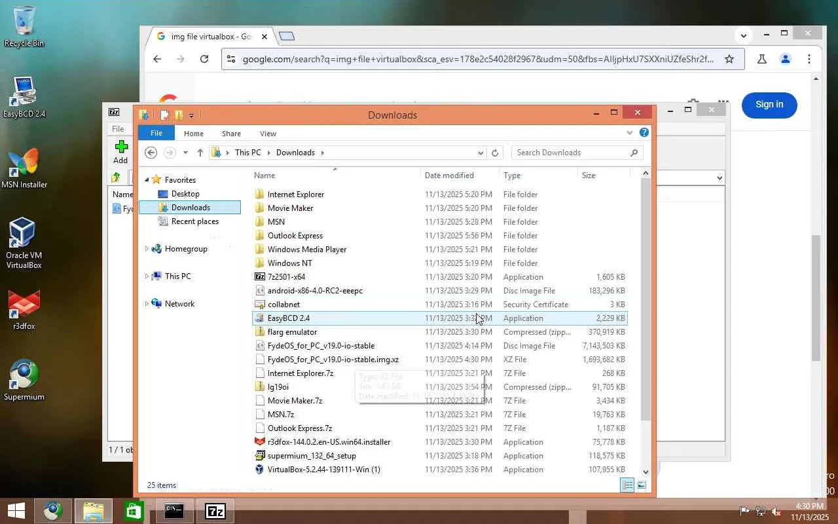Open the address bar history dropdown
The width and height of the screenshot is (838, 524).
[481, 153]
